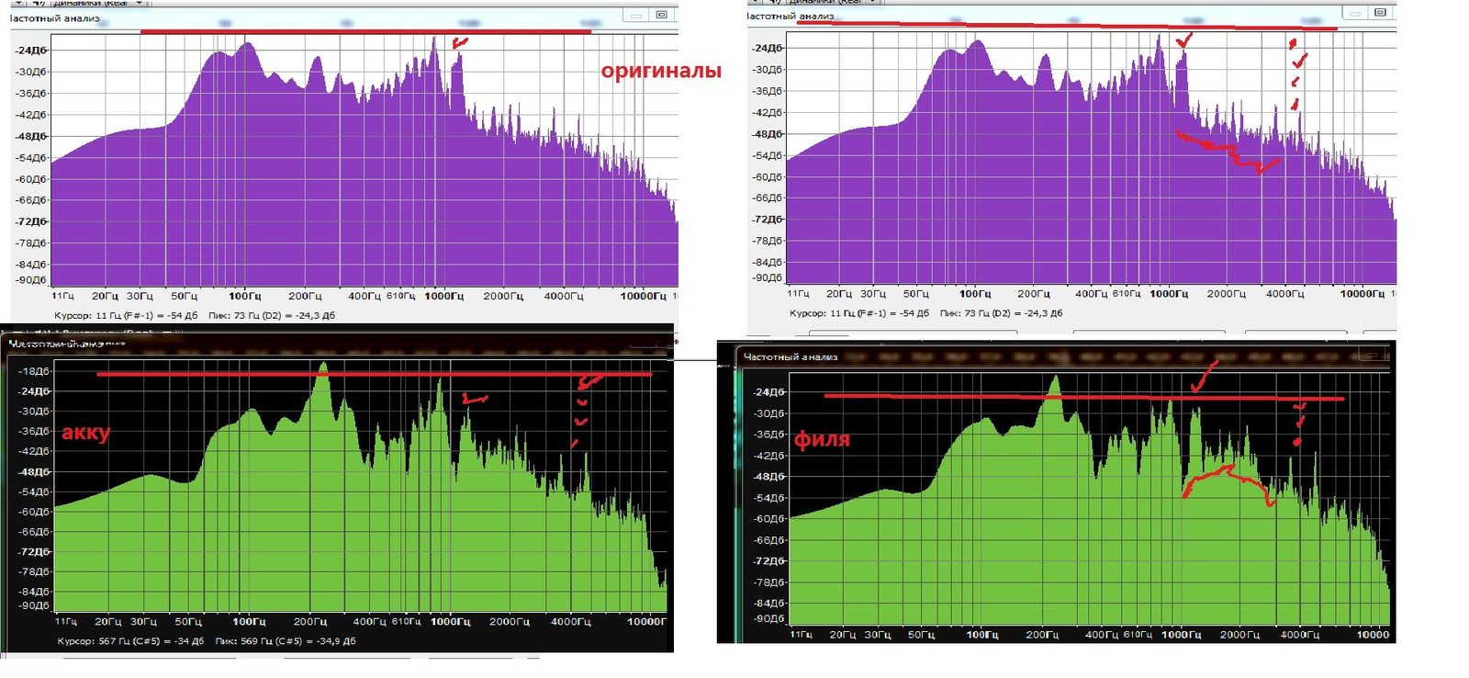Screen dimensions: 1469x678
Task: Click '-24дБ' axis label in top-right window
Action: [x=768, y=48]
